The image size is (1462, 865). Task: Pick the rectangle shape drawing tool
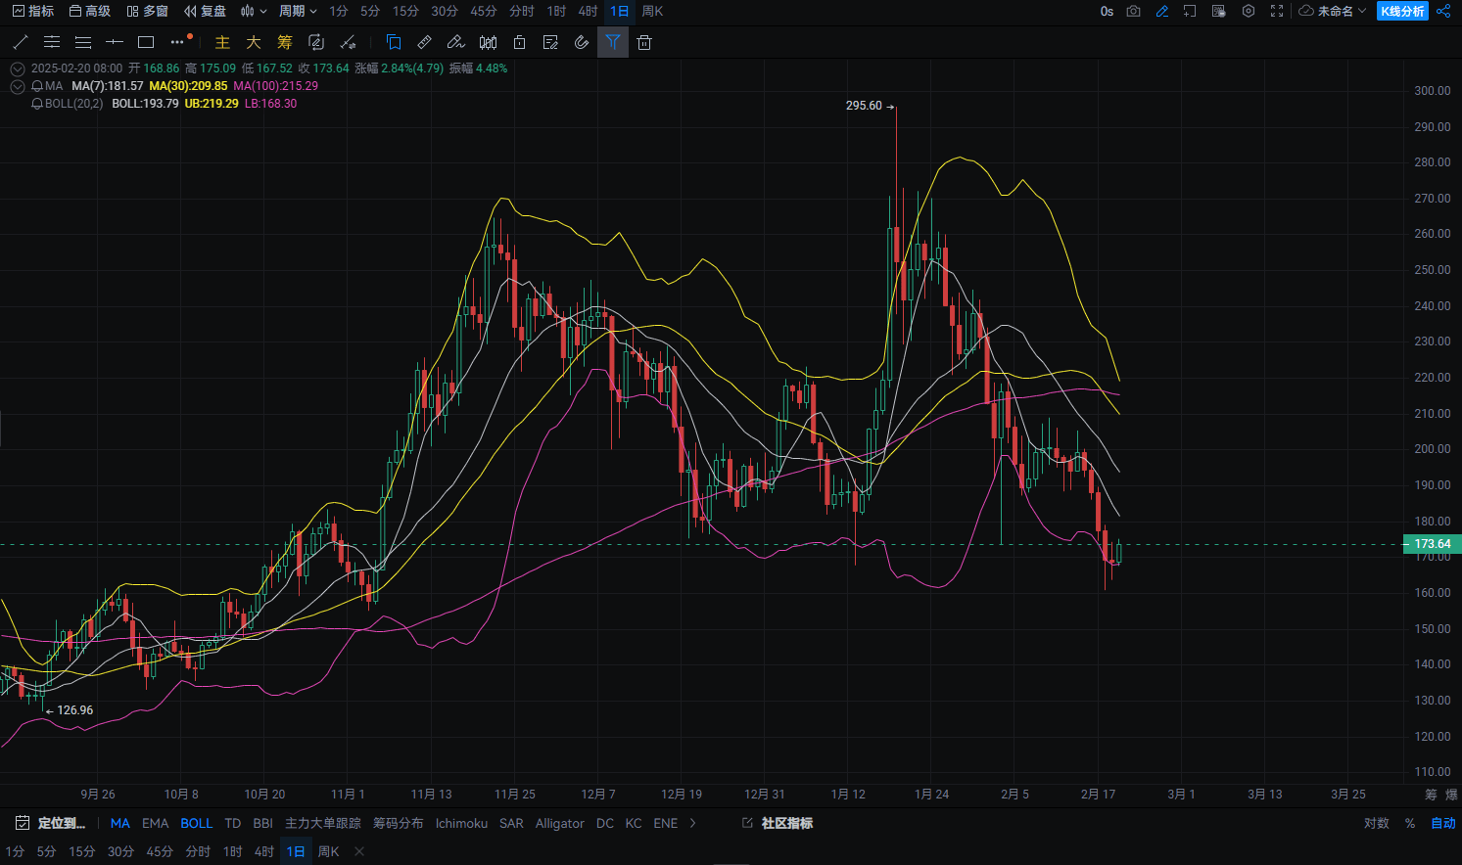(146, 42)
